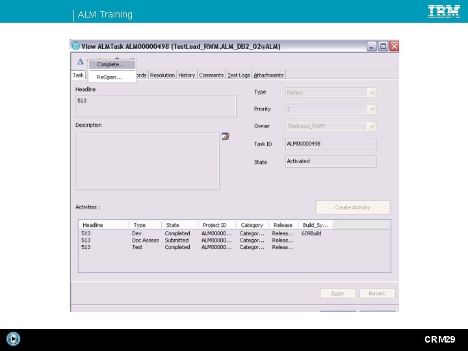The height and width of the screenshot is (351, 468).
Task: Click the Category column header
Action: [252, 225]
